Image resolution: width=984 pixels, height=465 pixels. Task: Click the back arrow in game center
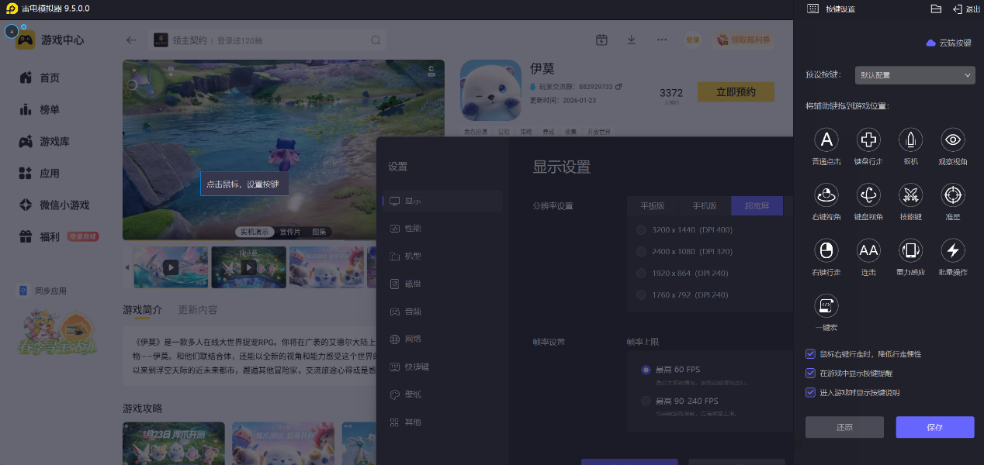[x=131, y=40]
